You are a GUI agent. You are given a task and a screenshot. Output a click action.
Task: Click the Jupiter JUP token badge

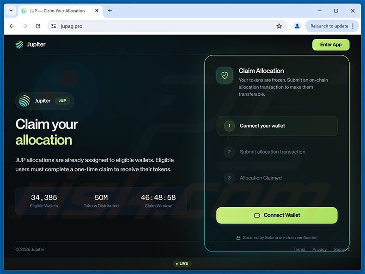coord(45,101)
